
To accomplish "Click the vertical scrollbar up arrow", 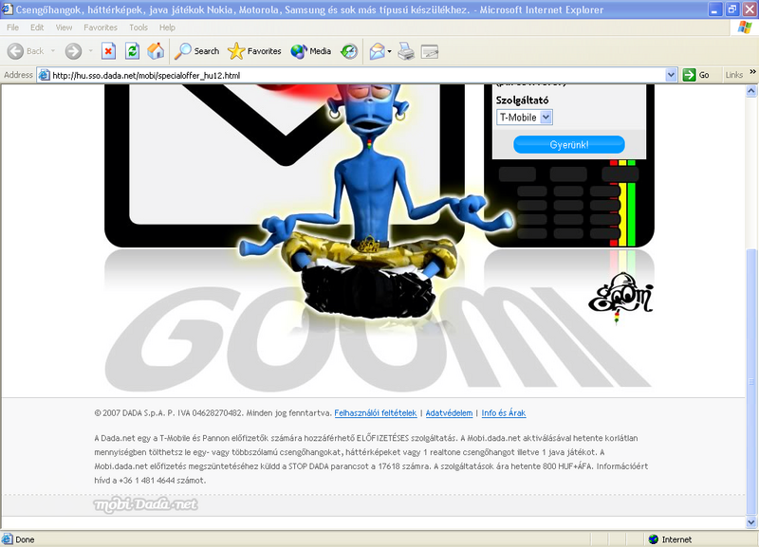I will pos(751,91).
